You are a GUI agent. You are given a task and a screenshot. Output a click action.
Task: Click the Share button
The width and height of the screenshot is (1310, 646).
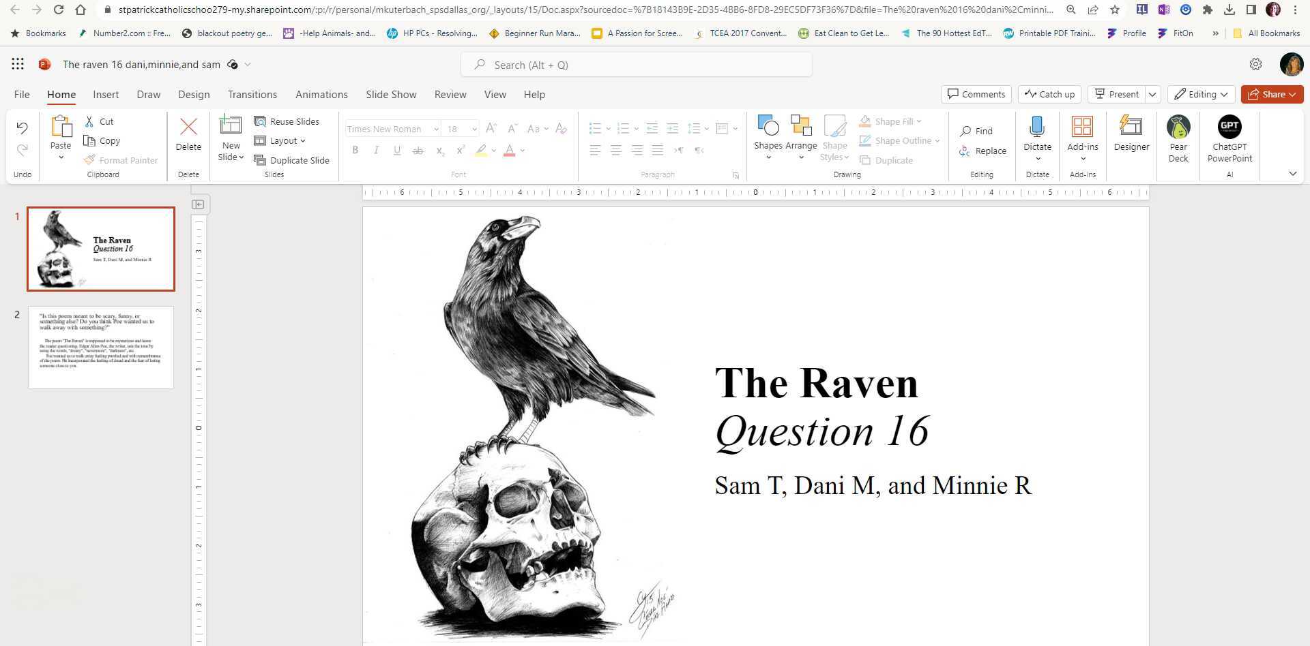[1272, 94]
